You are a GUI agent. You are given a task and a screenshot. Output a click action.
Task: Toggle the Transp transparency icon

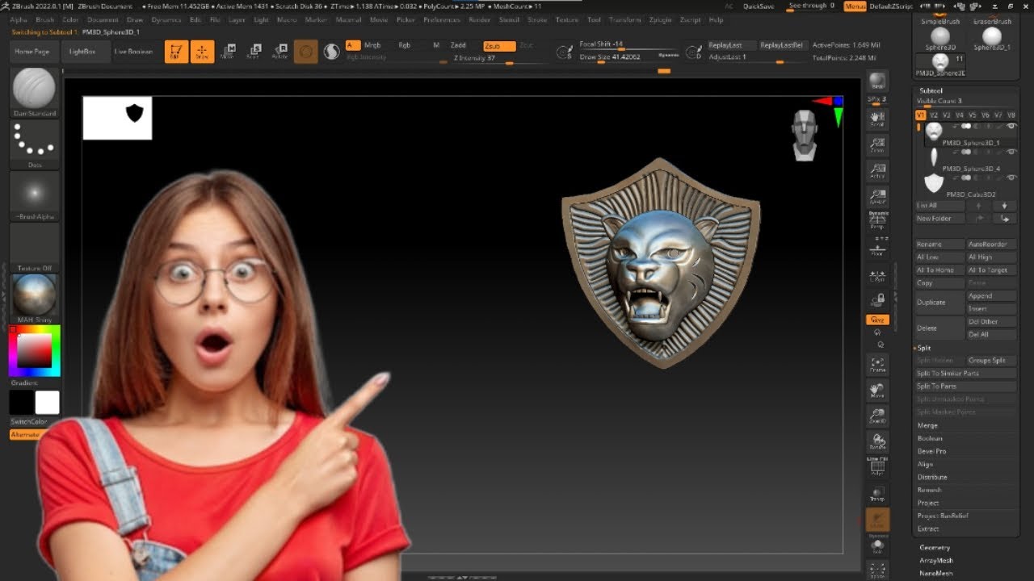(x=876, y=494)
